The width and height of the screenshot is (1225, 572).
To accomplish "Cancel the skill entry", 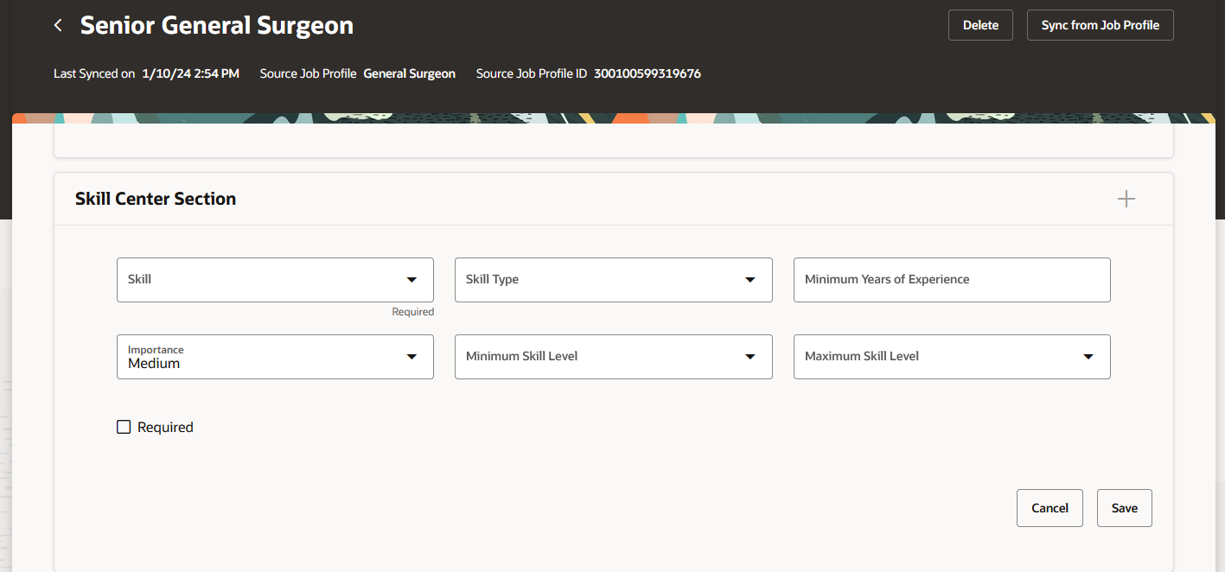I will click(1050, 508).
